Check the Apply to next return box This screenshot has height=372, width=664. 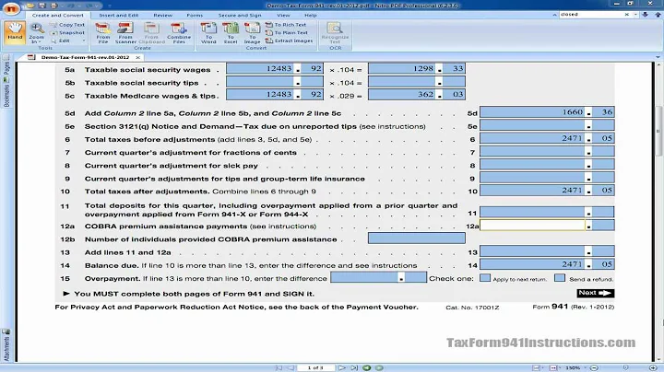(x=485, y=278)
